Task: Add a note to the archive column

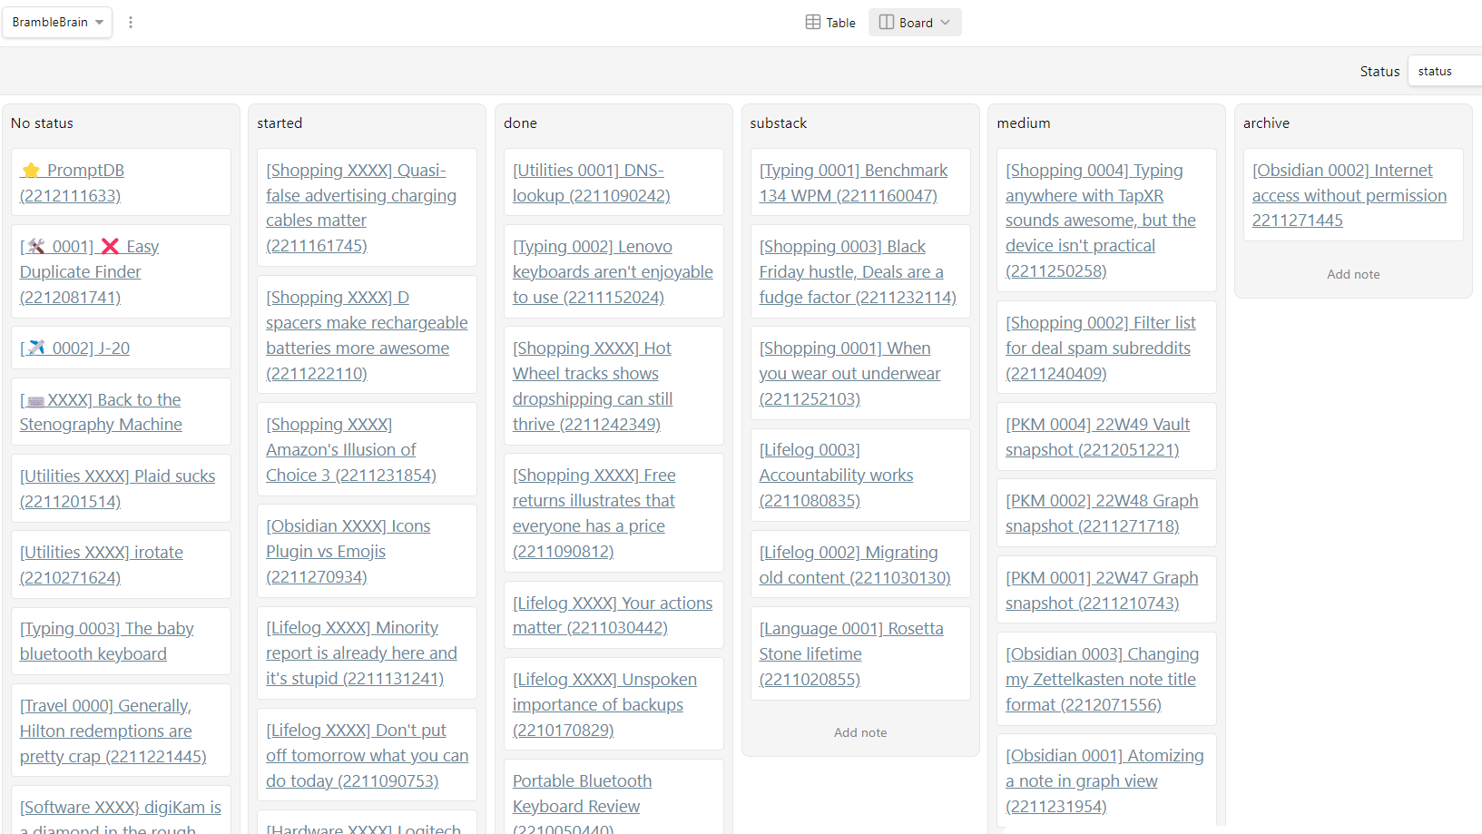Action: [x=1353, y=274]
